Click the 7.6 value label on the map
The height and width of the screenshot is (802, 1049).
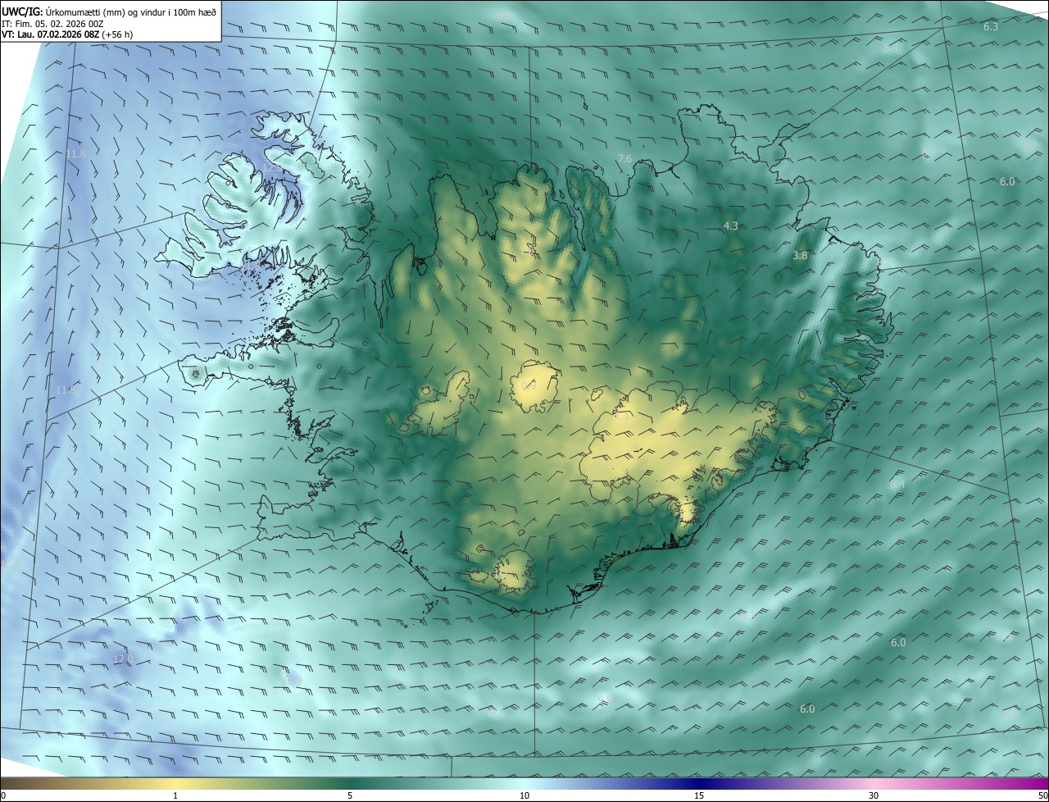pos(624,158)
